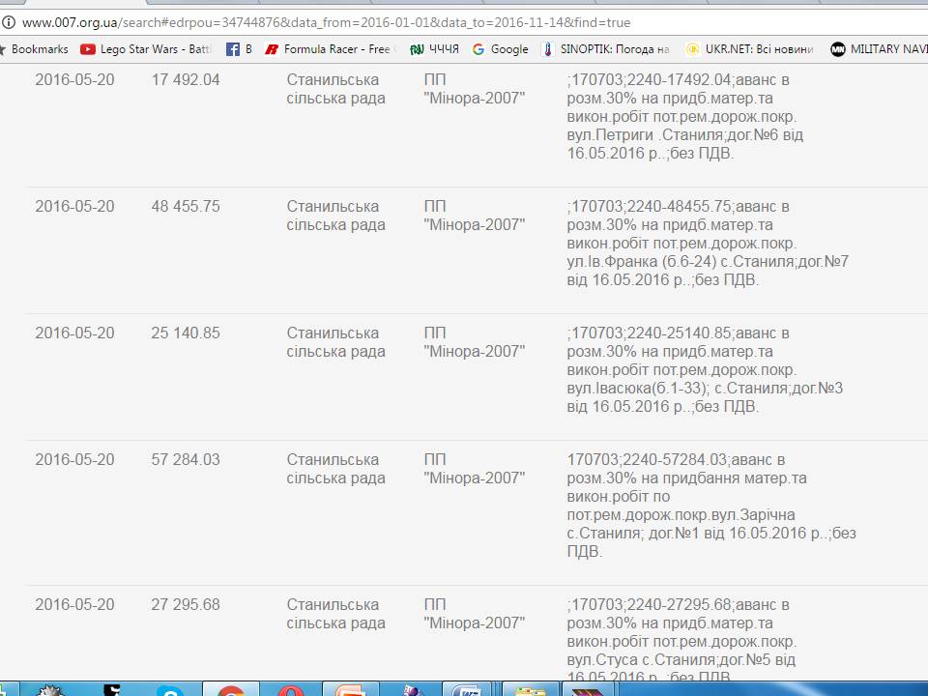
Task: Open Word document from the taskbar
Action: [x=470, y=690]
